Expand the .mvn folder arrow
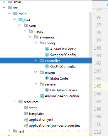The image size is (108, 136). (x=4, y=2)
